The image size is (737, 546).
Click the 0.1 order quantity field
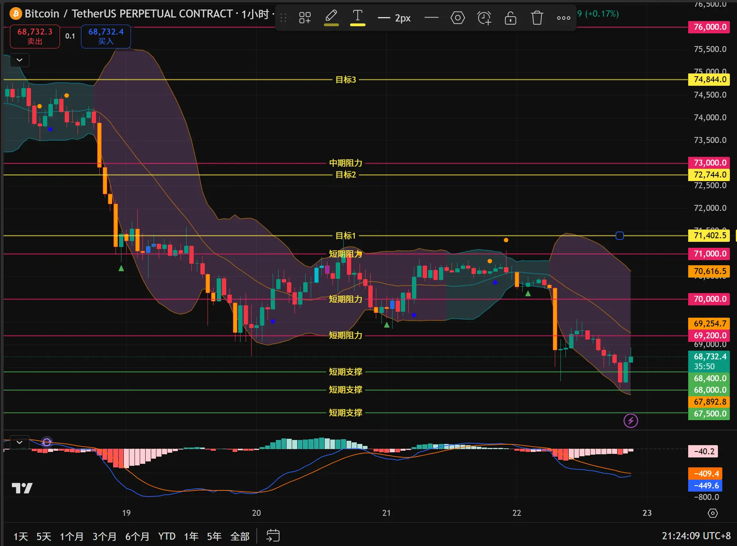pyautogui.click(x=70, y=36)
